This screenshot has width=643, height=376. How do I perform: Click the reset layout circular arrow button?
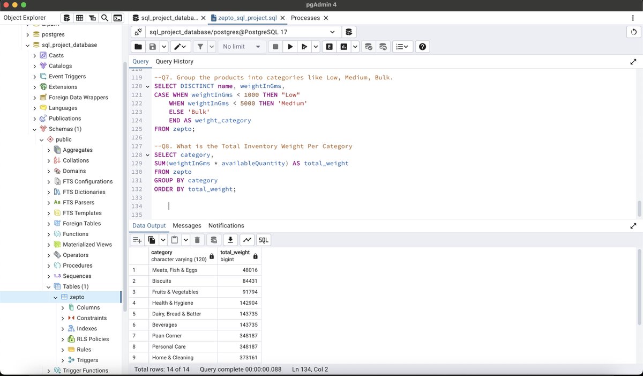[634, 32]
